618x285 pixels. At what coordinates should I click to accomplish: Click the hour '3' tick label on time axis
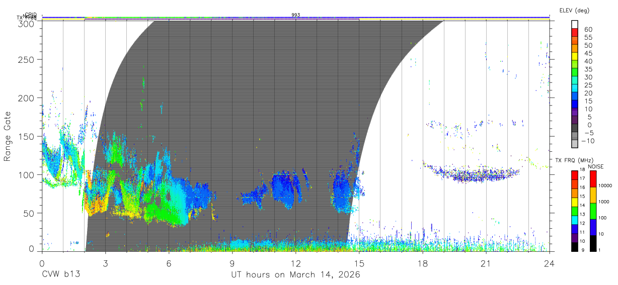[105, 263]
